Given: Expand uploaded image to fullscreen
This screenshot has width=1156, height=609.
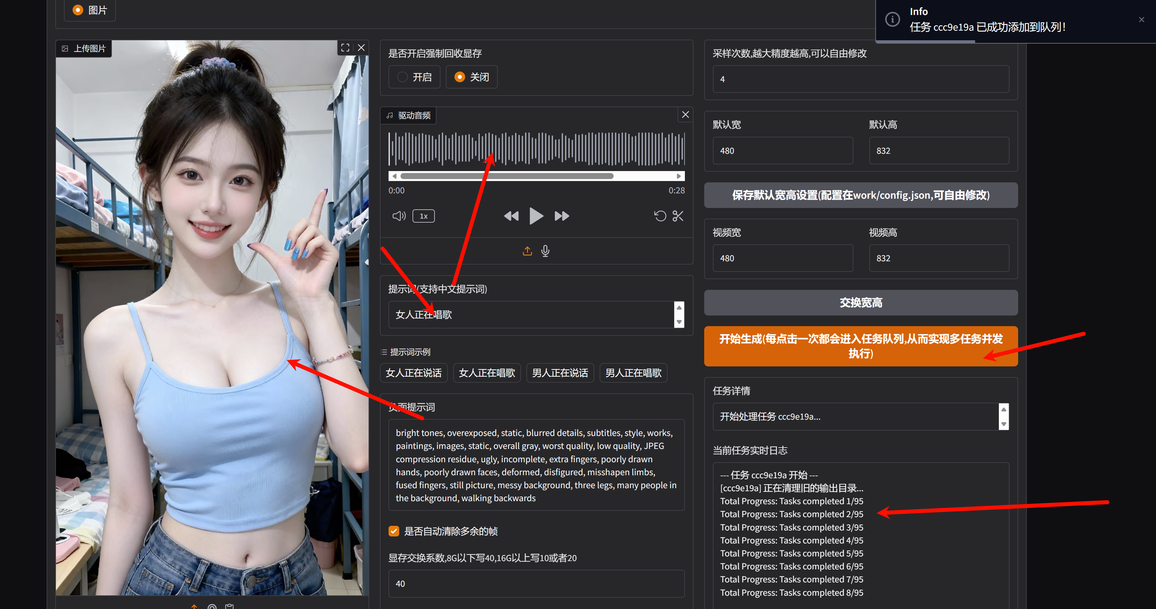Looking at the screenshot, I should coord(345,48).
